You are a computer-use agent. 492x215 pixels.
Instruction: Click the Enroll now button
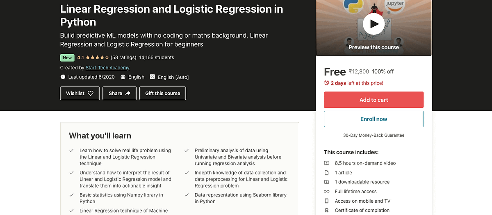[374, 119]
